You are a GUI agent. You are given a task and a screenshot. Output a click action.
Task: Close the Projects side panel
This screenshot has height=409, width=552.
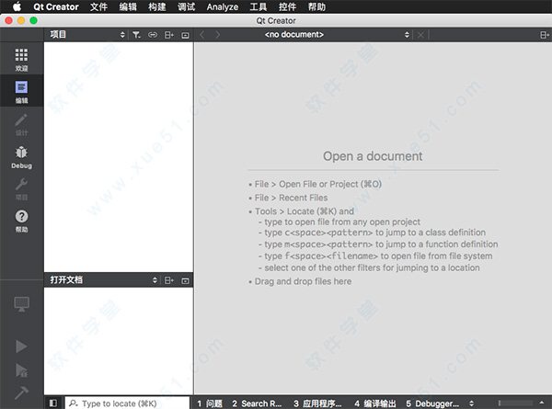[x=185, y=35]
